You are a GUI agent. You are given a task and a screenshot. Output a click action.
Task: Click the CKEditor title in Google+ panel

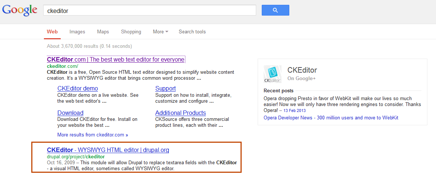302,70
